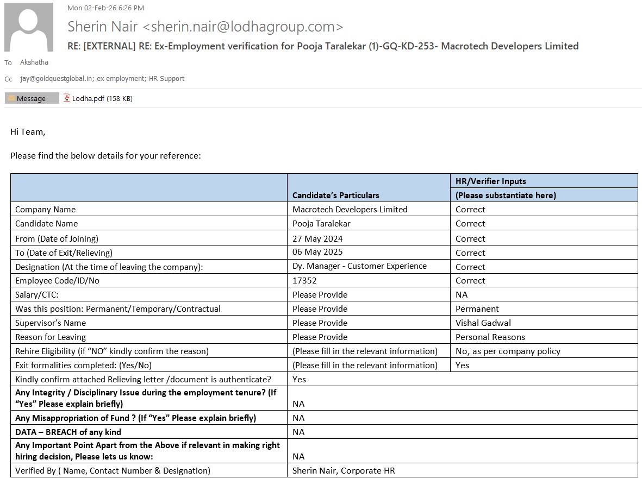Click the sender's profile avatar picture
Screen dimensions: 642x485
click(x=29, y=27)
